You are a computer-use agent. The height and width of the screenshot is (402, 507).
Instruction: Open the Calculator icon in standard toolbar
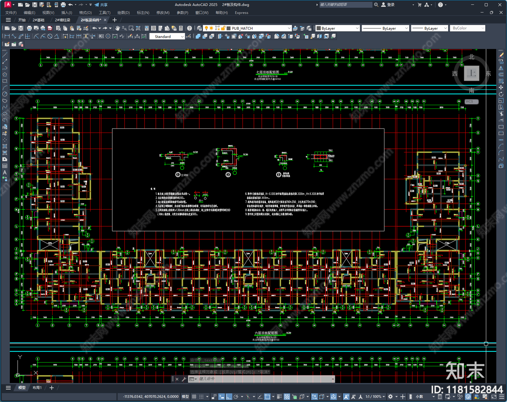pyautogui.click(x=181, y=28)
